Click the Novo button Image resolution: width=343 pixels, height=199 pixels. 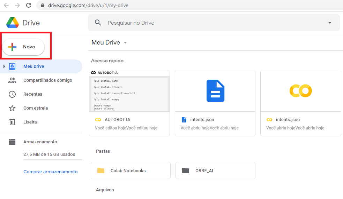point(23,47)
